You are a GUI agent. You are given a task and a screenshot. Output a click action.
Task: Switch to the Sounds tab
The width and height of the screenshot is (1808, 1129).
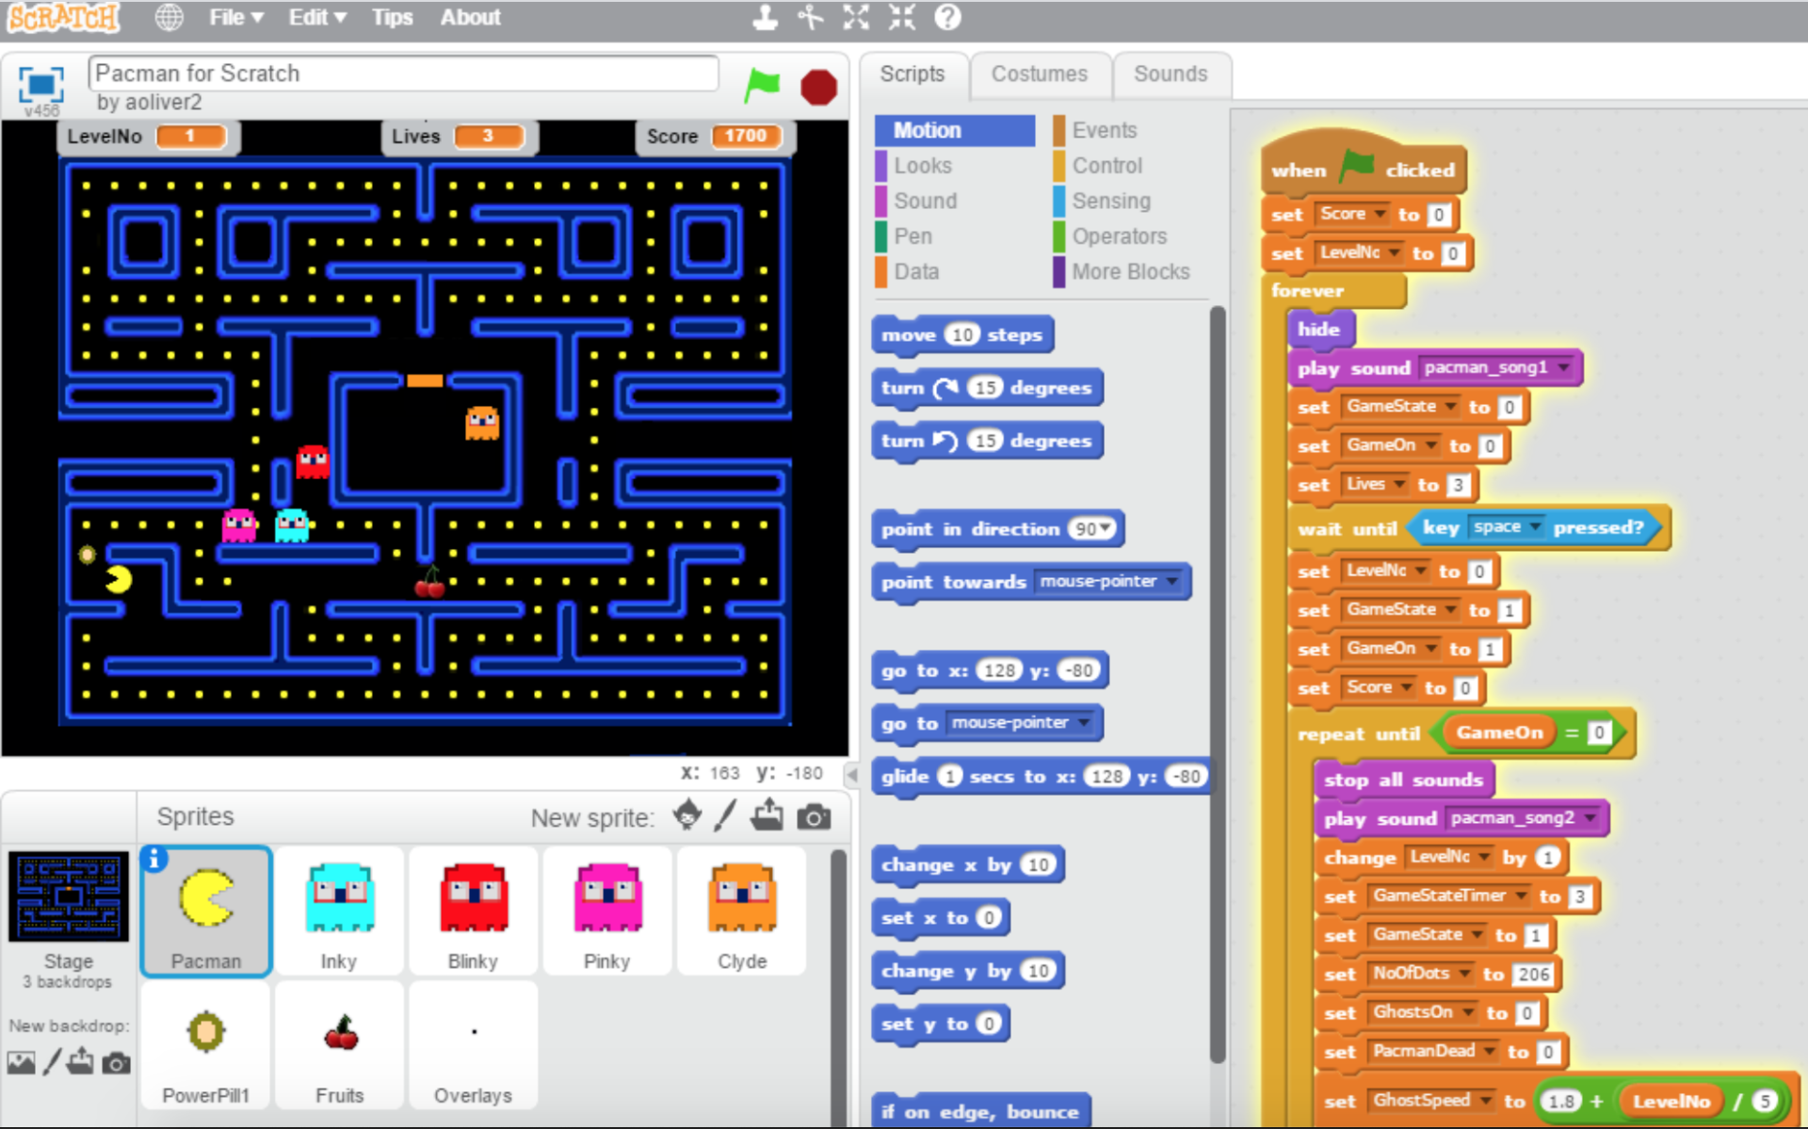1170,74
